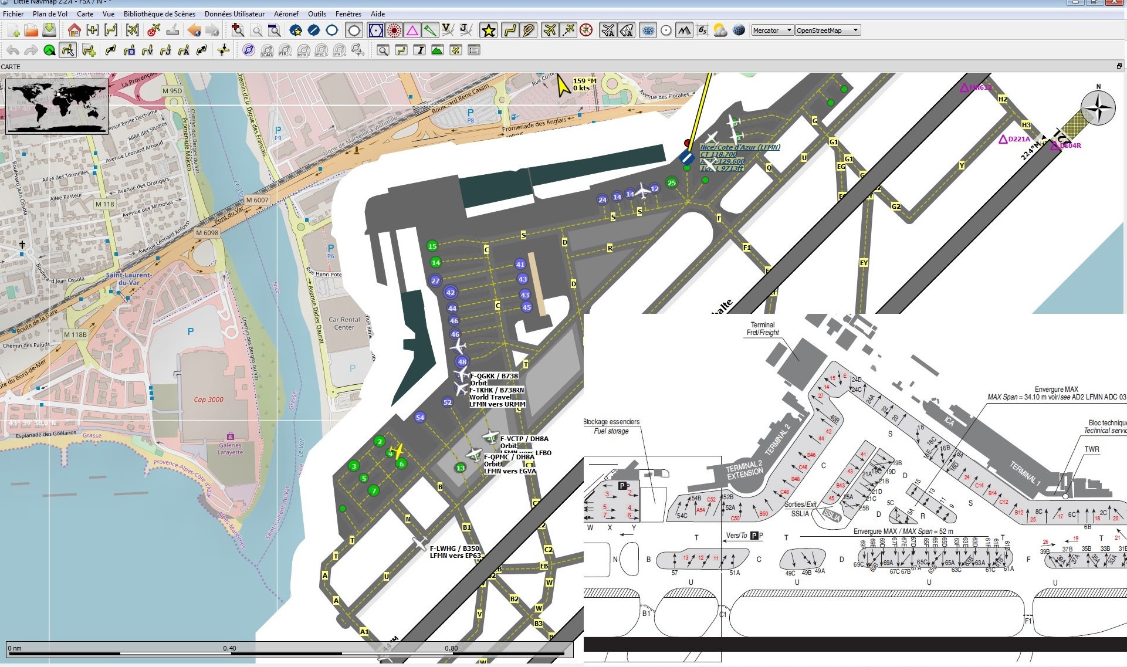Viewport: 1127px width, 667px height.
Task: Click the save flight plan icon
Action: coord(49,30)
